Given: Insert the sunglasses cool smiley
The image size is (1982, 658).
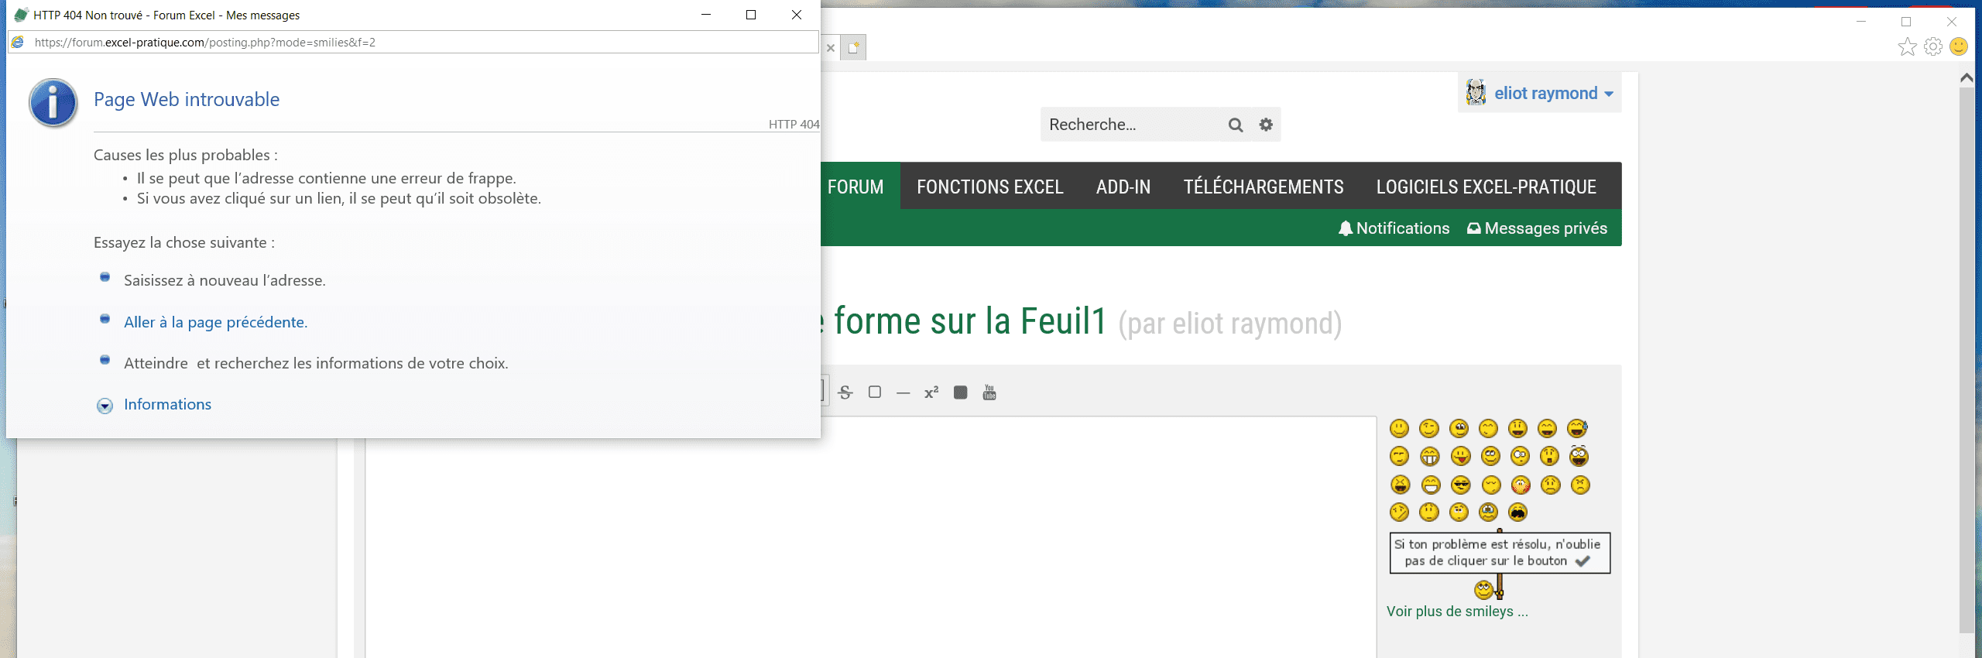Looking at the screenshot, I should pyautogui.click(x=1460, y=485).
